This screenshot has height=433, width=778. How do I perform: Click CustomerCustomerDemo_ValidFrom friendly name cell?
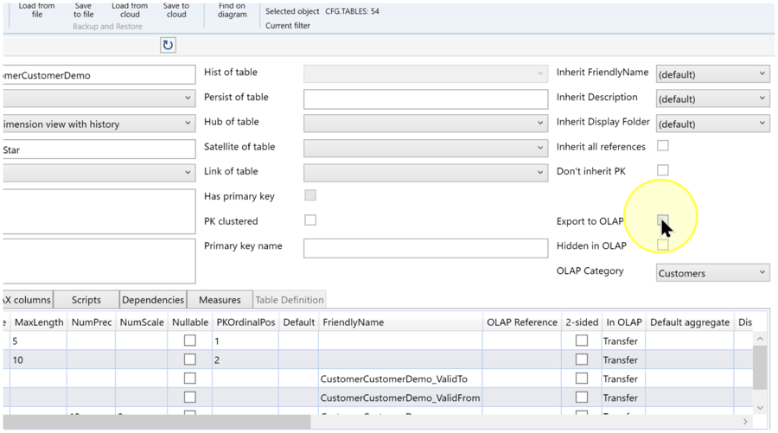click(400, 398)
